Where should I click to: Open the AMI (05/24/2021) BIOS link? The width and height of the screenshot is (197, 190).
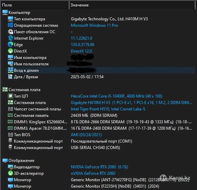86,135
